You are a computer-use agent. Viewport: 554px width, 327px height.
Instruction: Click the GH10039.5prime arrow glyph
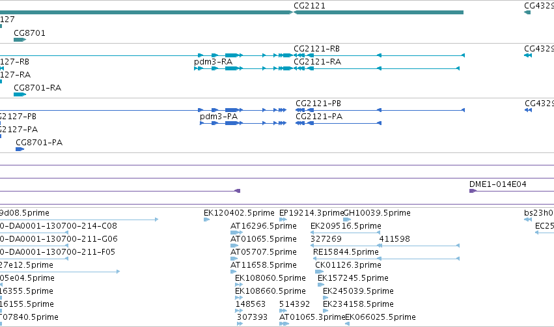click(x=347, y=220)
